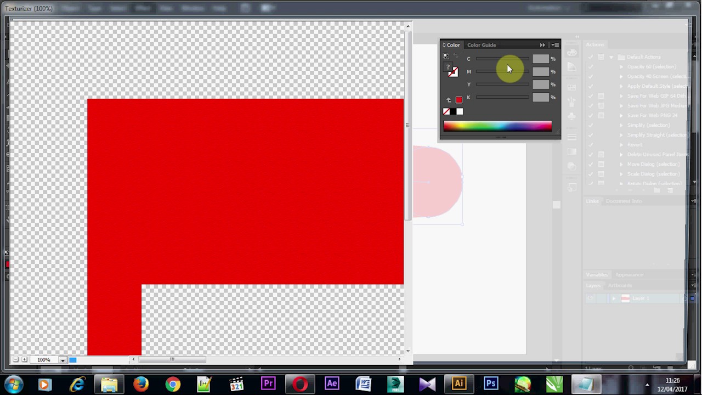Click the horizontal scrollbar thumb in Texturizer preview
Image resolution: width=702 pixels, height=395 pixels.
click(172, 360)
